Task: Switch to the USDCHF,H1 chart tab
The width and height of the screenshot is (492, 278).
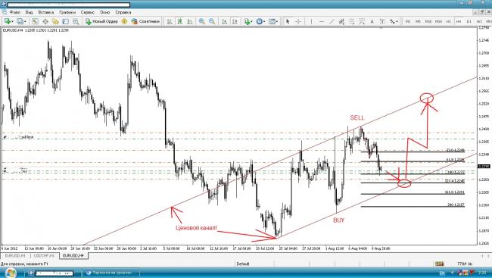Action: coord(44,256)
